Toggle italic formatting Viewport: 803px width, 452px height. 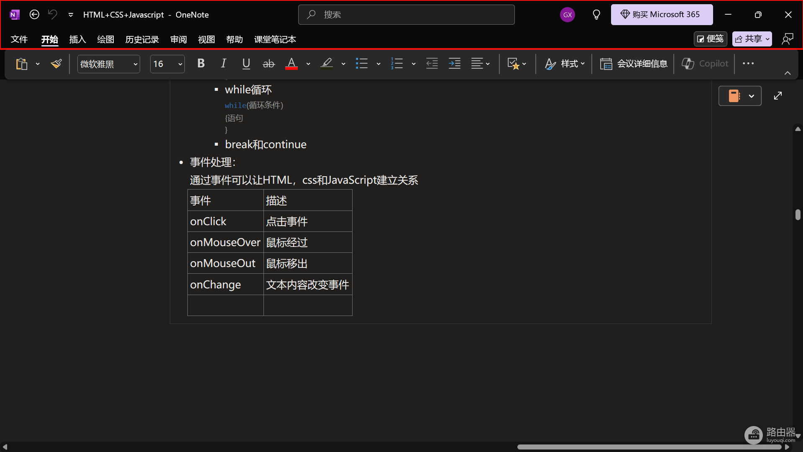point(223,64)
